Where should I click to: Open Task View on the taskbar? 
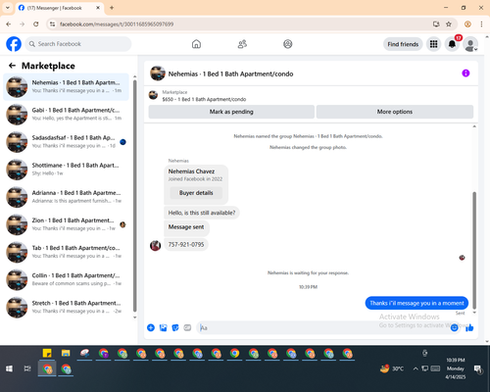click(x=27, y=368)
